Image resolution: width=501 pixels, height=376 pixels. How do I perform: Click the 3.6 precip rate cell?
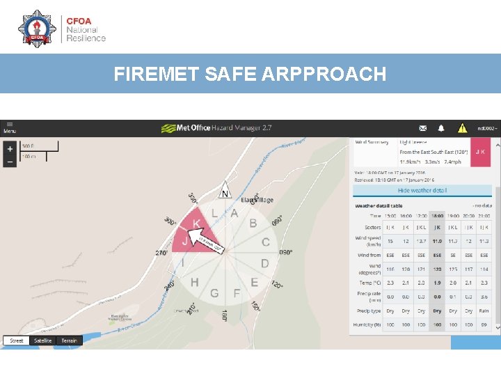[484, 297]
